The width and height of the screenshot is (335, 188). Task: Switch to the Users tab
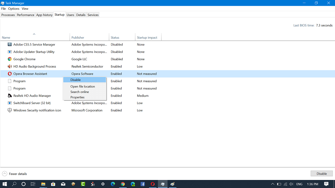(x=70, y=15)
